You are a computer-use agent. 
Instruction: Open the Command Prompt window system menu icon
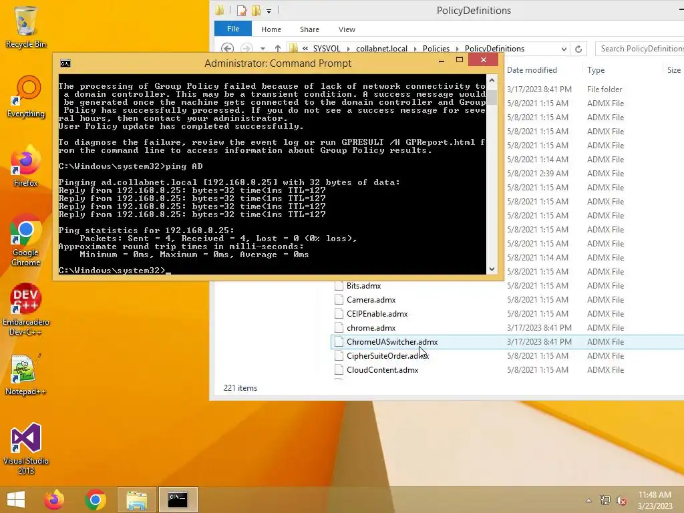tap(65, 63)
